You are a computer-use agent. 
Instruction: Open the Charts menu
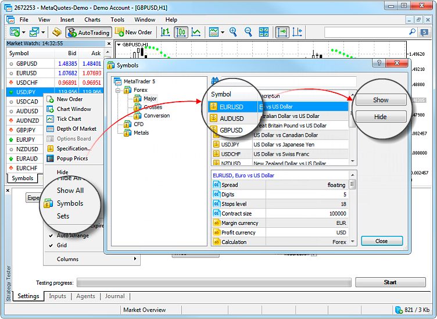[92, 20]
